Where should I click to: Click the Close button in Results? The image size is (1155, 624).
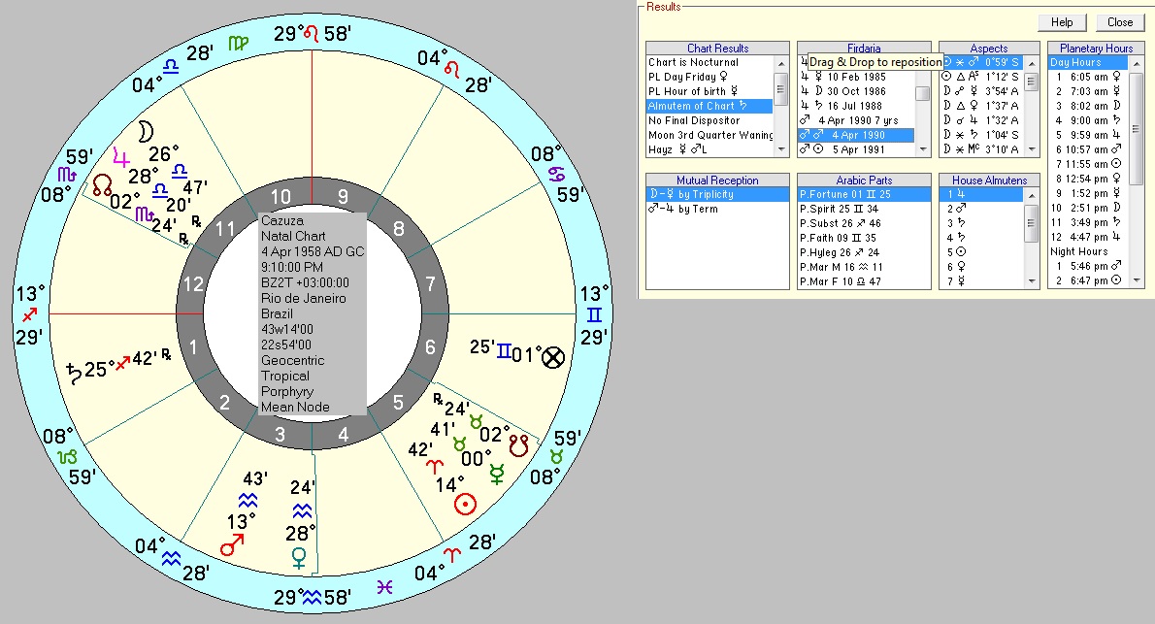pyautogui.click(x=1120, y=22)
